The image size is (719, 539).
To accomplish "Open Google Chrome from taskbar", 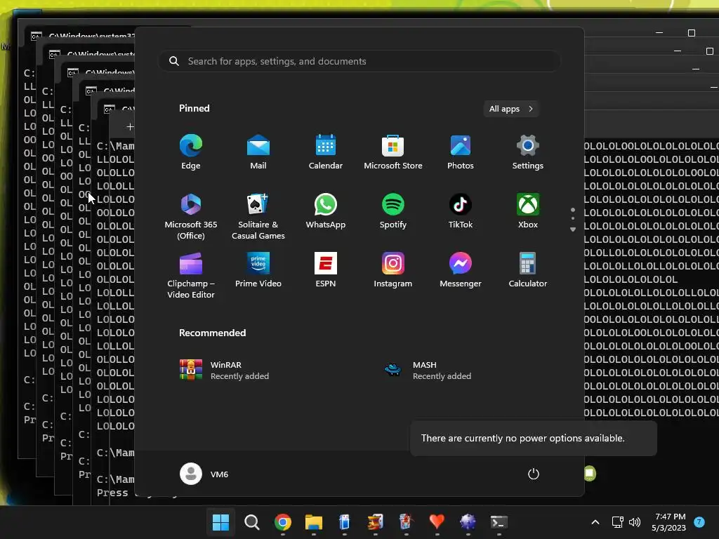I will 282,522.
